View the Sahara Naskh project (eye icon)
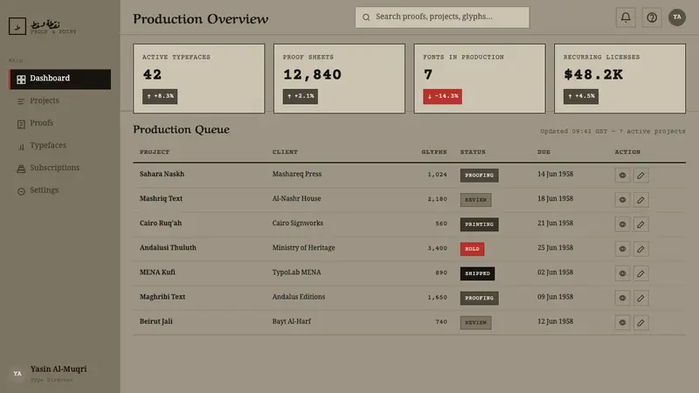 pyautogui.click(x=622, y=176)
